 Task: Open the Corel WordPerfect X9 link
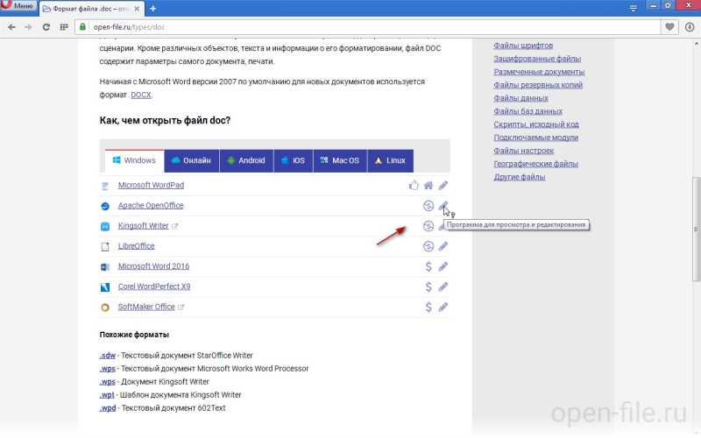click(154, 286)
